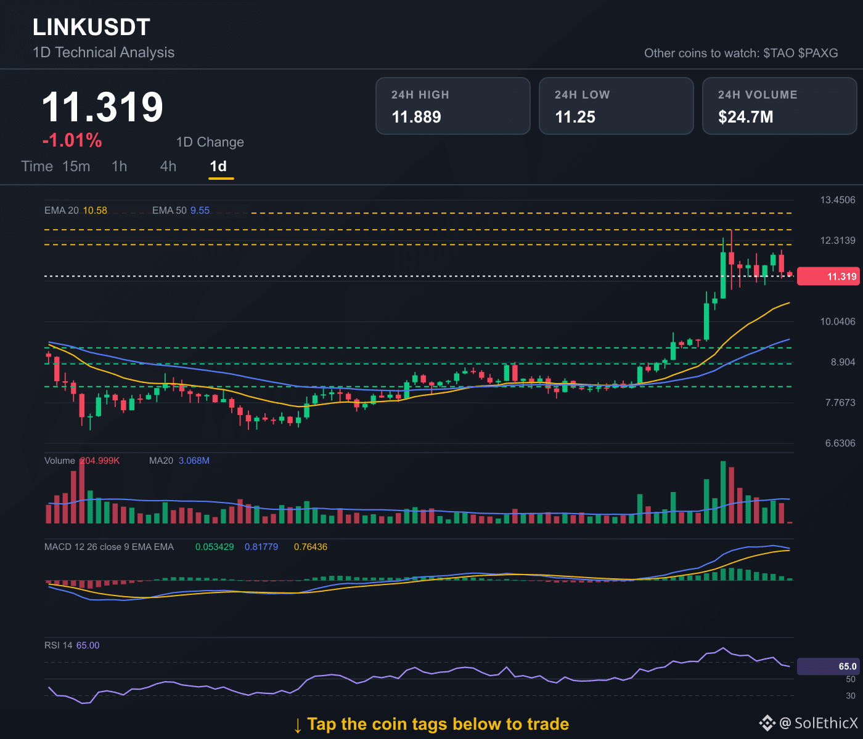This screenshot has width=863, height=739.
Task: Click the large 11.319 price value
Action: [102, 107]
